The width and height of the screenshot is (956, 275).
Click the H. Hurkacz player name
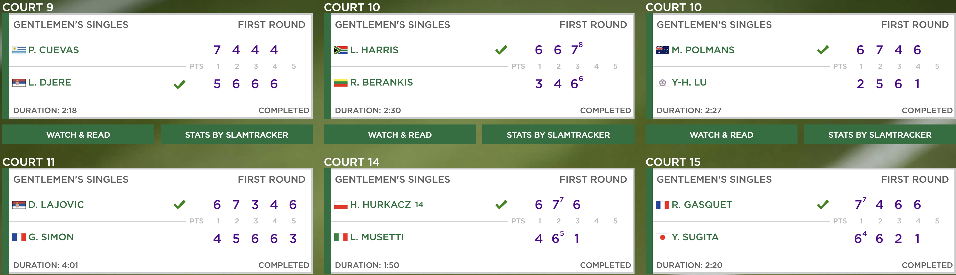tap(380, 205)
